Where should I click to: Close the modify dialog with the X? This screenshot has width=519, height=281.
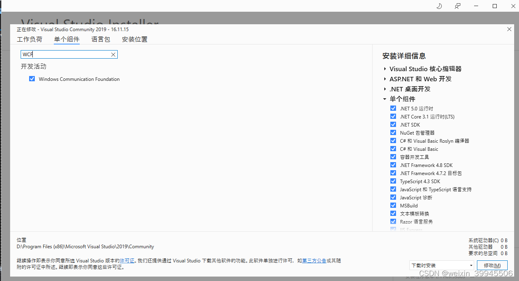[x=509, y=29]
